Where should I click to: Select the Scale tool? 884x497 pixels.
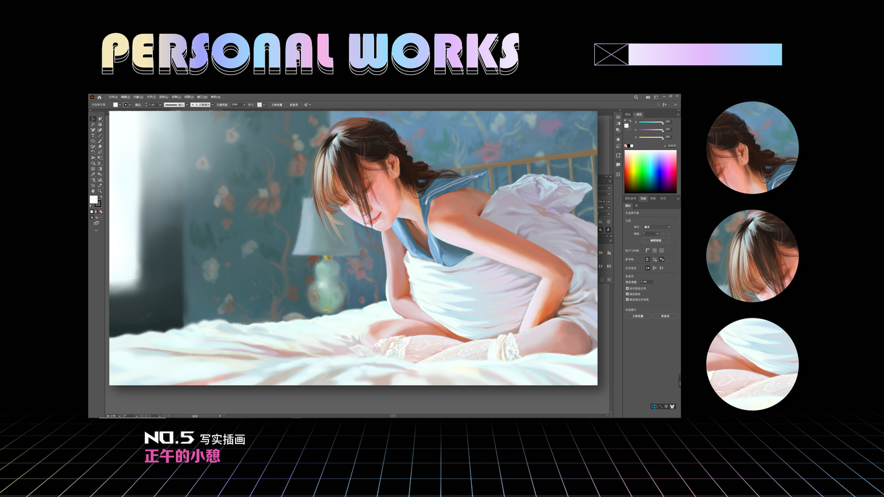[x=100, y=152]
